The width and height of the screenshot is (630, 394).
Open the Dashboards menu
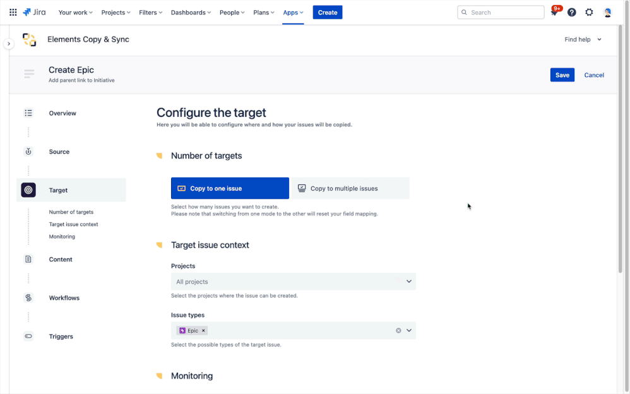click(x=191, y=12)
